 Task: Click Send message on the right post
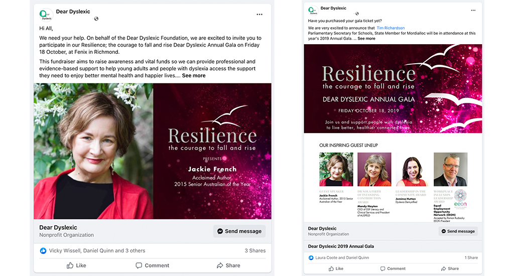(458, 231)
